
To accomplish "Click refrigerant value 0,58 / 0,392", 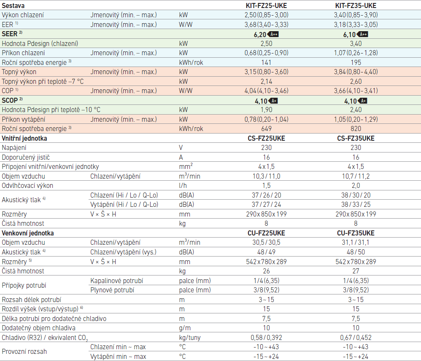I will coord(266,338).
